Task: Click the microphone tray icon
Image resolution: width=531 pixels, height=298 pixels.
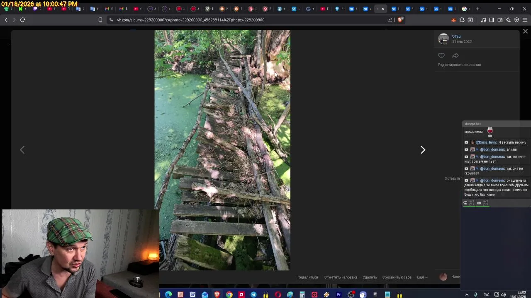Action: (x=475, y=295)
